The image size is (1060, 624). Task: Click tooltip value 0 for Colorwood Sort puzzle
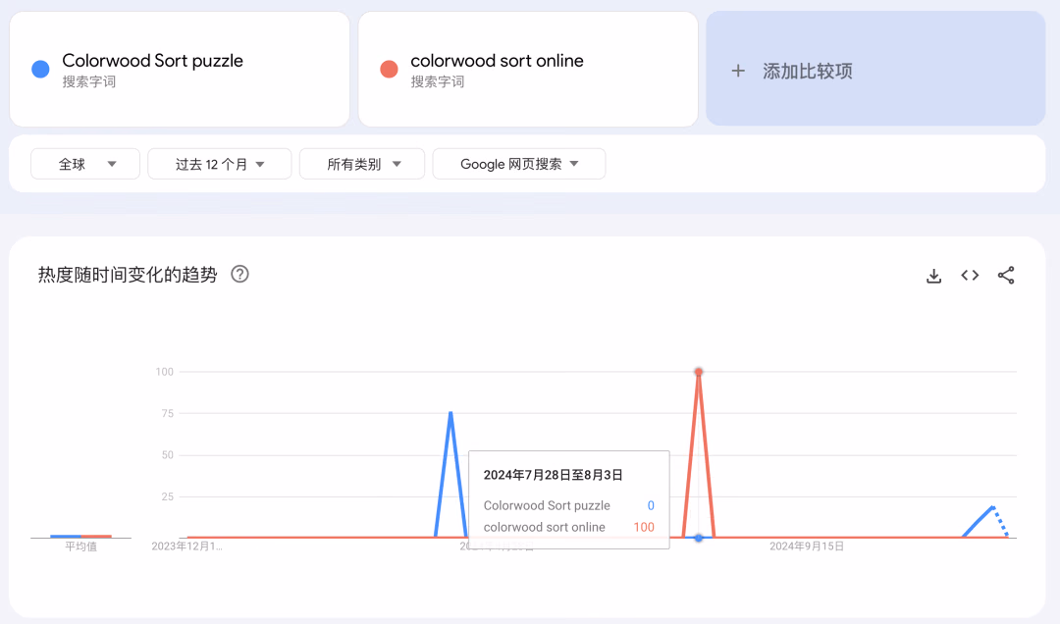(651, 505)
